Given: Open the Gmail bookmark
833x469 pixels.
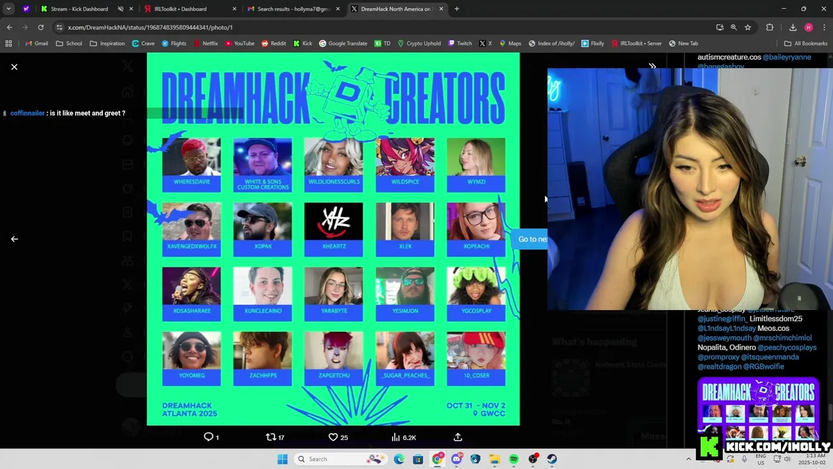Looking at the screenshot, I should [36, 44].
